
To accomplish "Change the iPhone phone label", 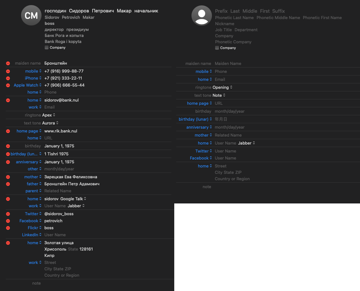I will click(x=33, y=78).
